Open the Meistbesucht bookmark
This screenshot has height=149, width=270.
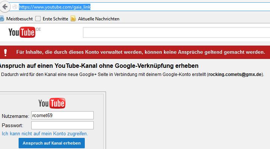click(x=19, y=19)
